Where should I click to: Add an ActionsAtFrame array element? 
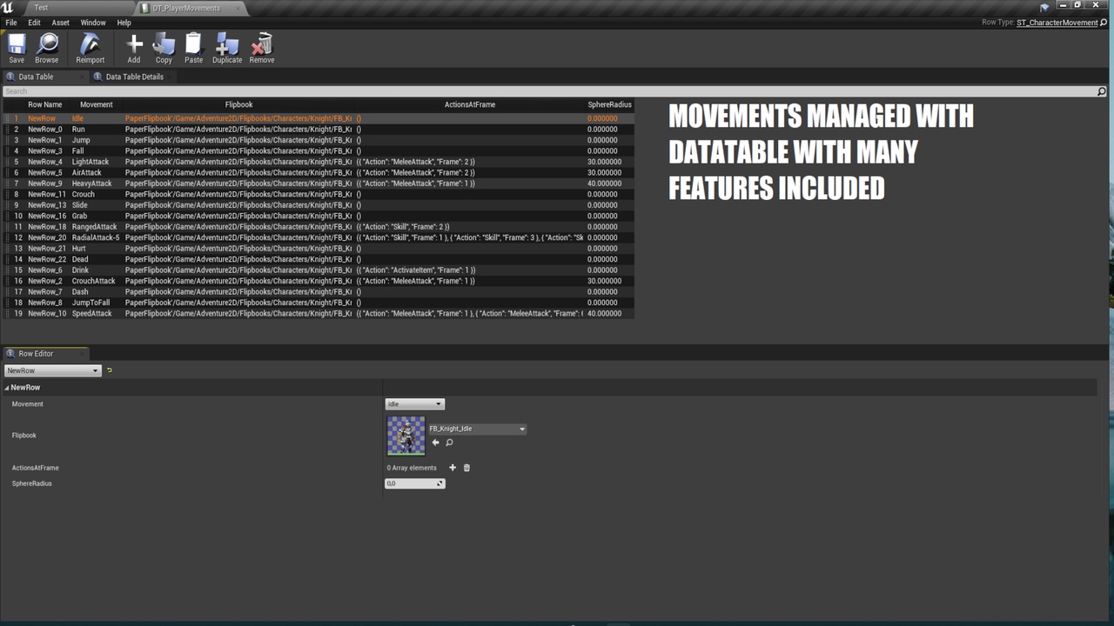[x=453, y=468]
